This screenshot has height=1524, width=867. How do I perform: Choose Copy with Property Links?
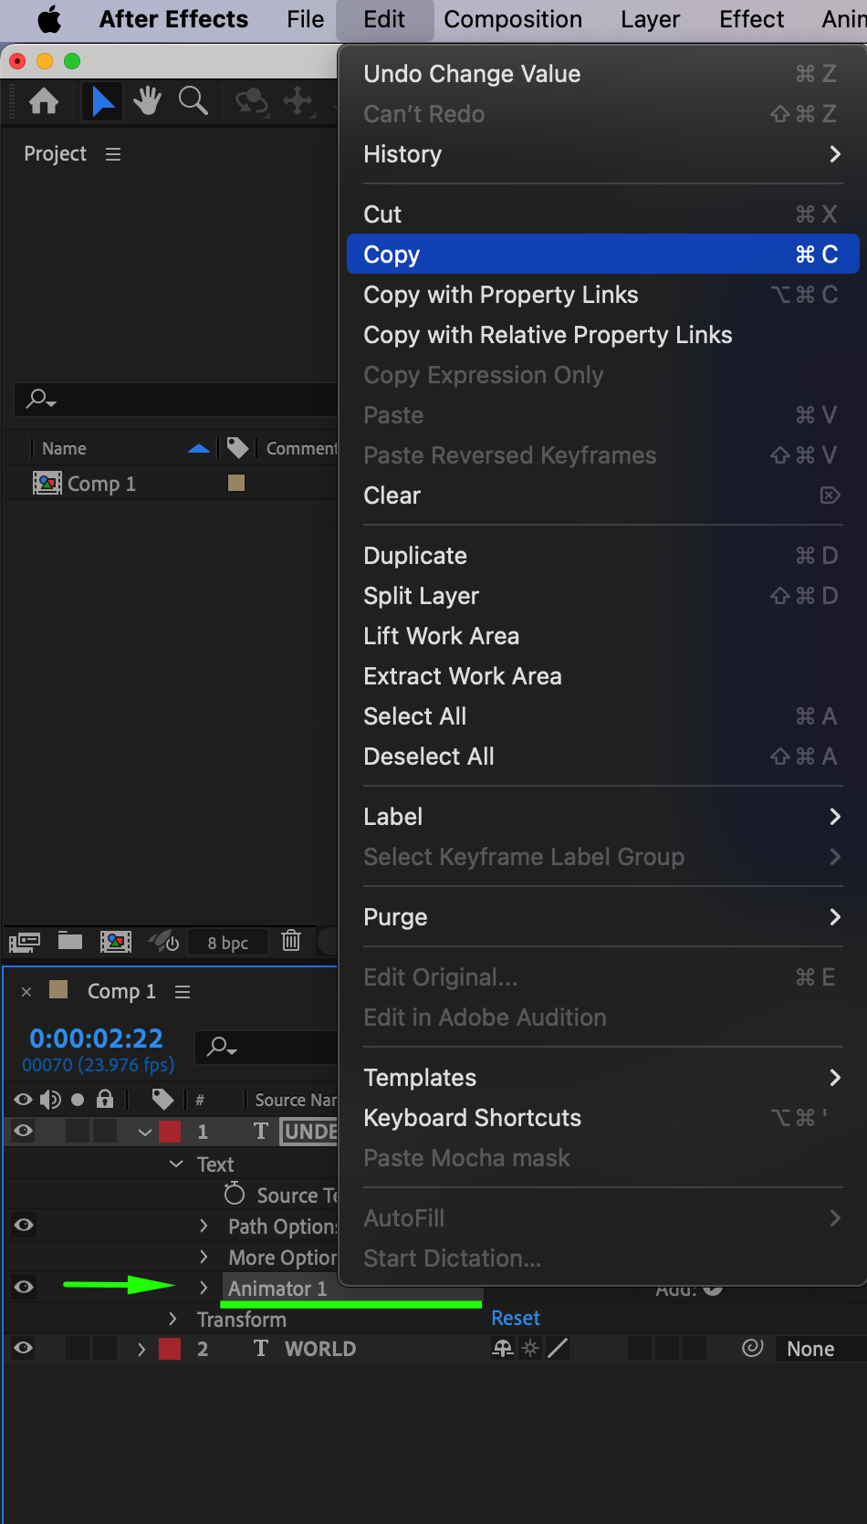[x=602, y=295]
